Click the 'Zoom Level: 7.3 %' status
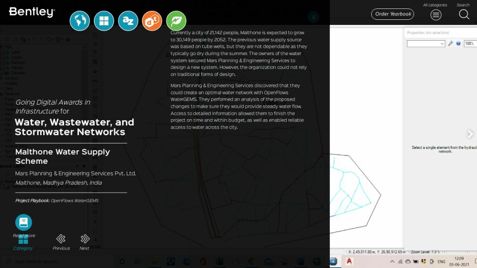 (x=425, y=252)
